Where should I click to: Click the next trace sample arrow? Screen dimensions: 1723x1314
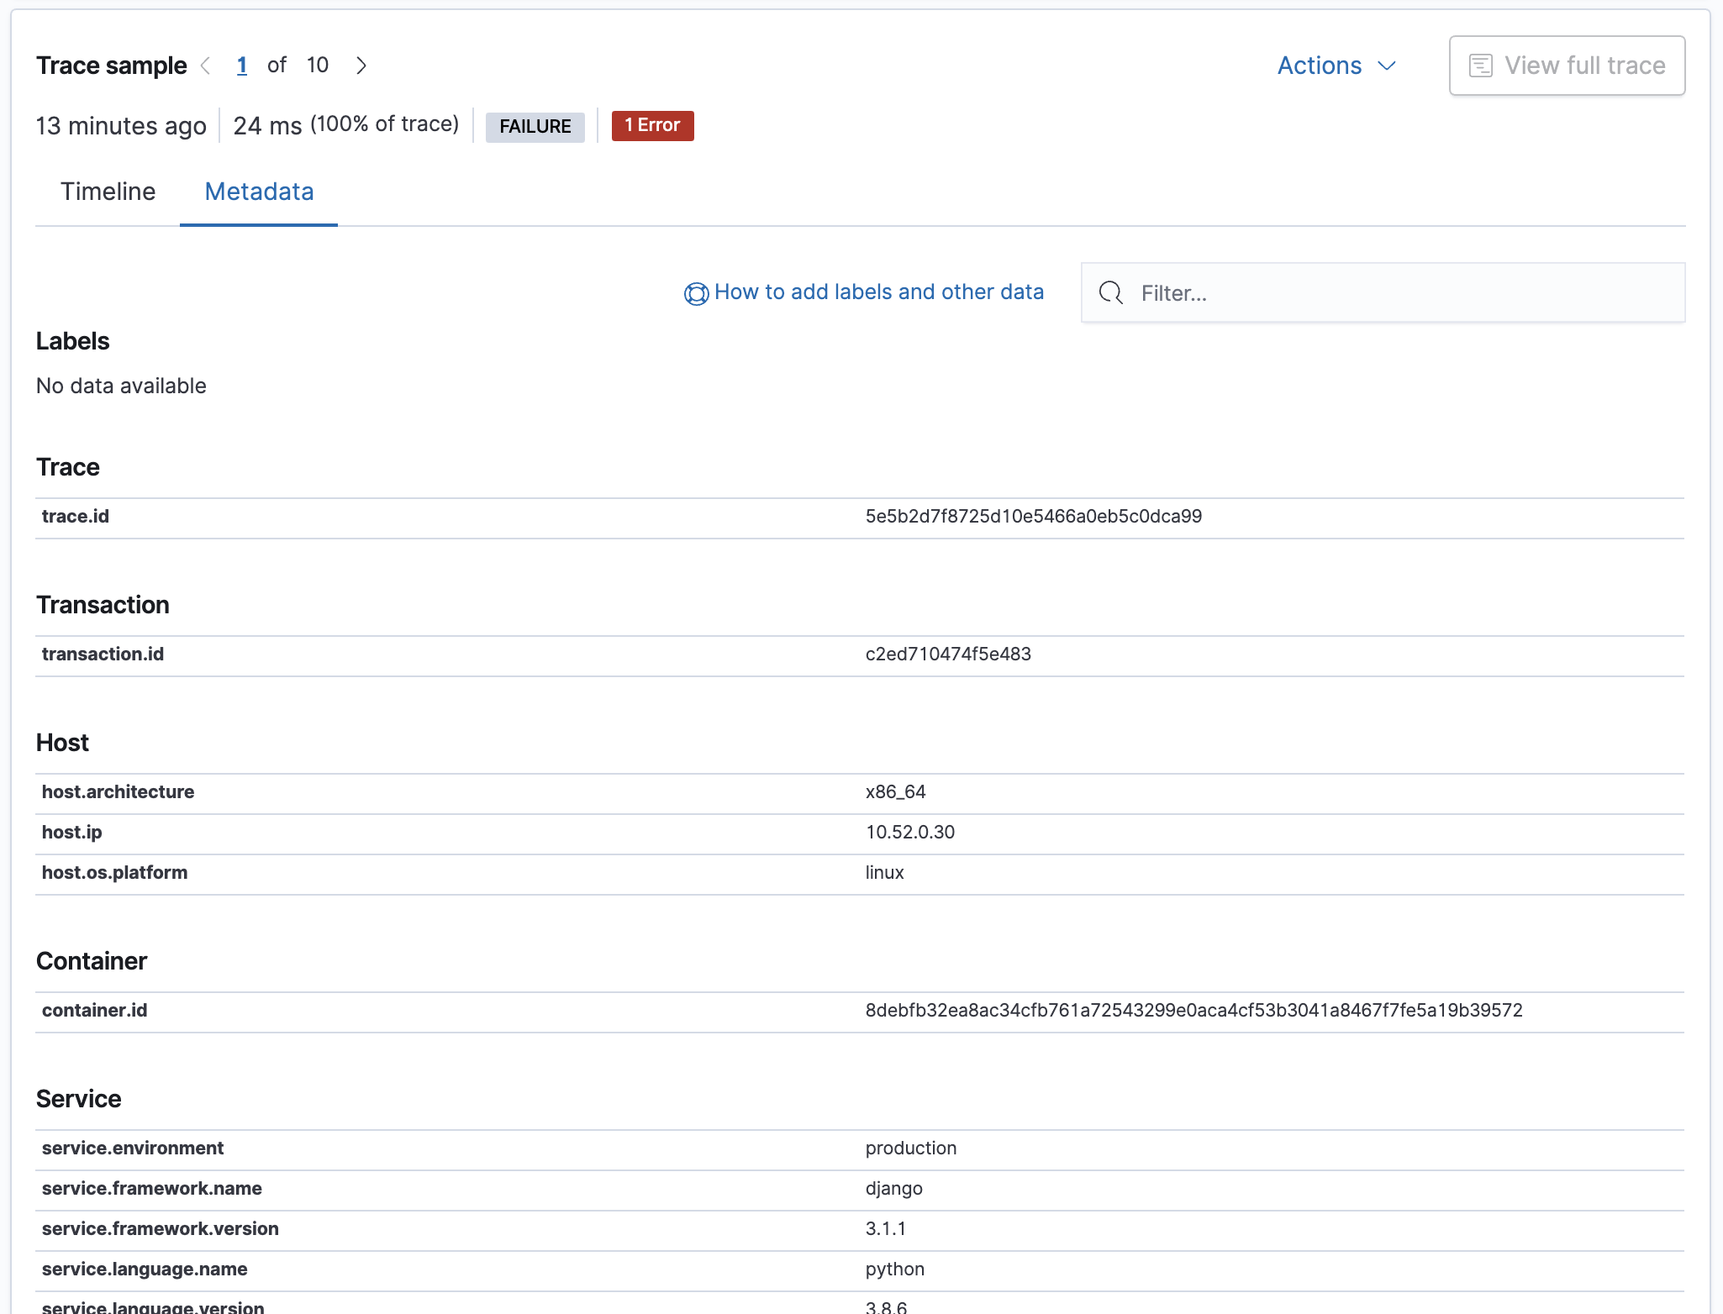361,65
